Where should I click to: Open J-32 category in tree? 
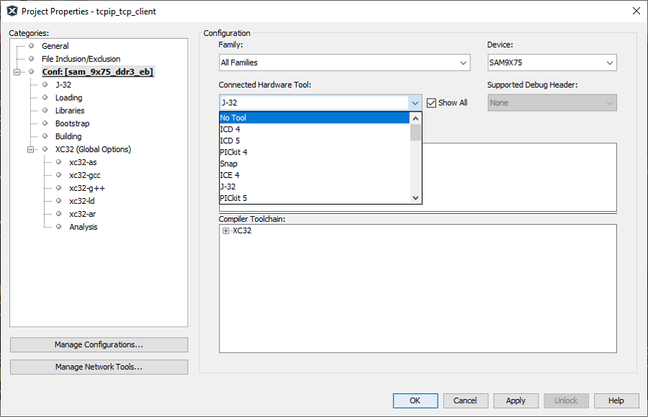tap(63, 85)
